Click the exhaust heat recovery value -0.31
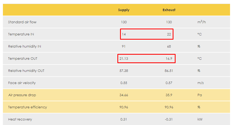The image size is (234, 125). pos(169,119)
